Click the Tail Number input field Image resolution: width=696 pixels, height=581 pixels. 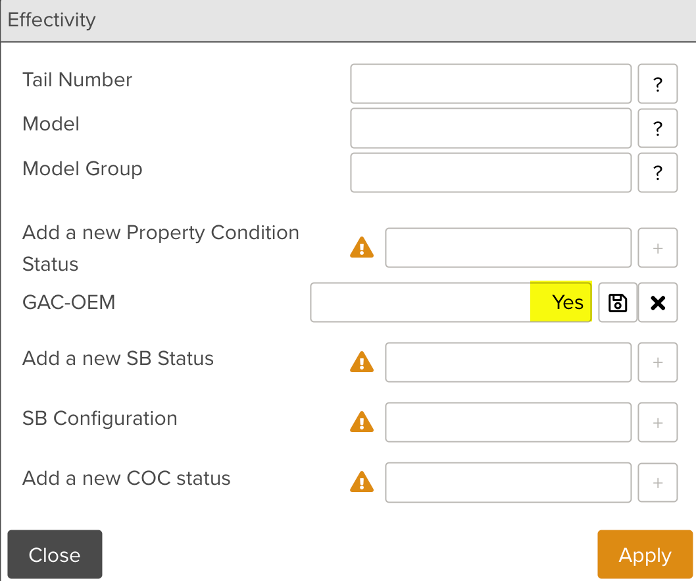(x=491, y=84)
